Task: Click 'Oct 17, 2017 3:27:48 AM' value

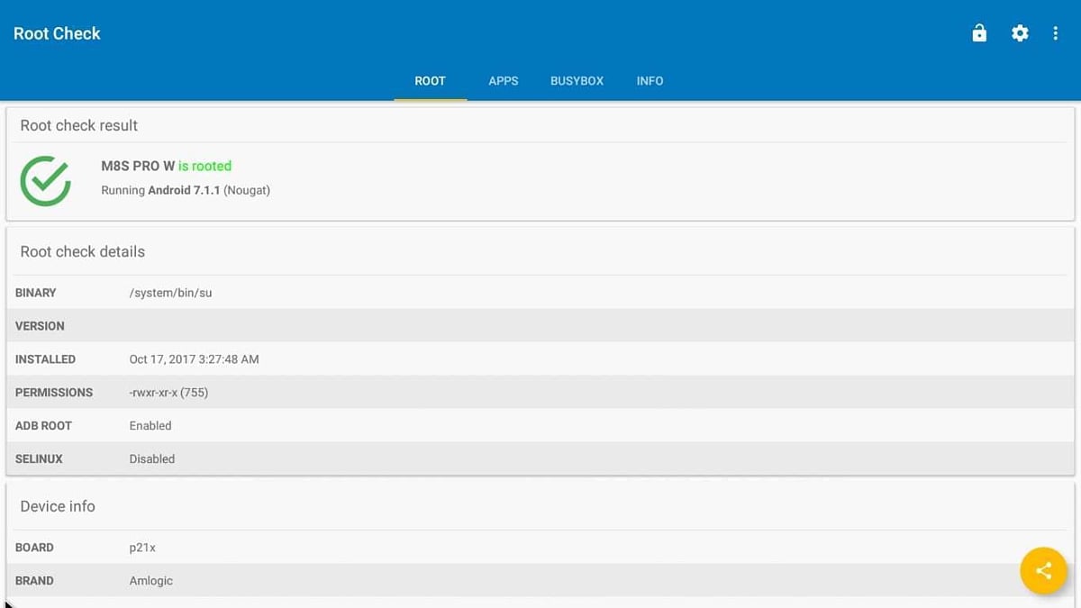Action: click(x=194, y=359)
